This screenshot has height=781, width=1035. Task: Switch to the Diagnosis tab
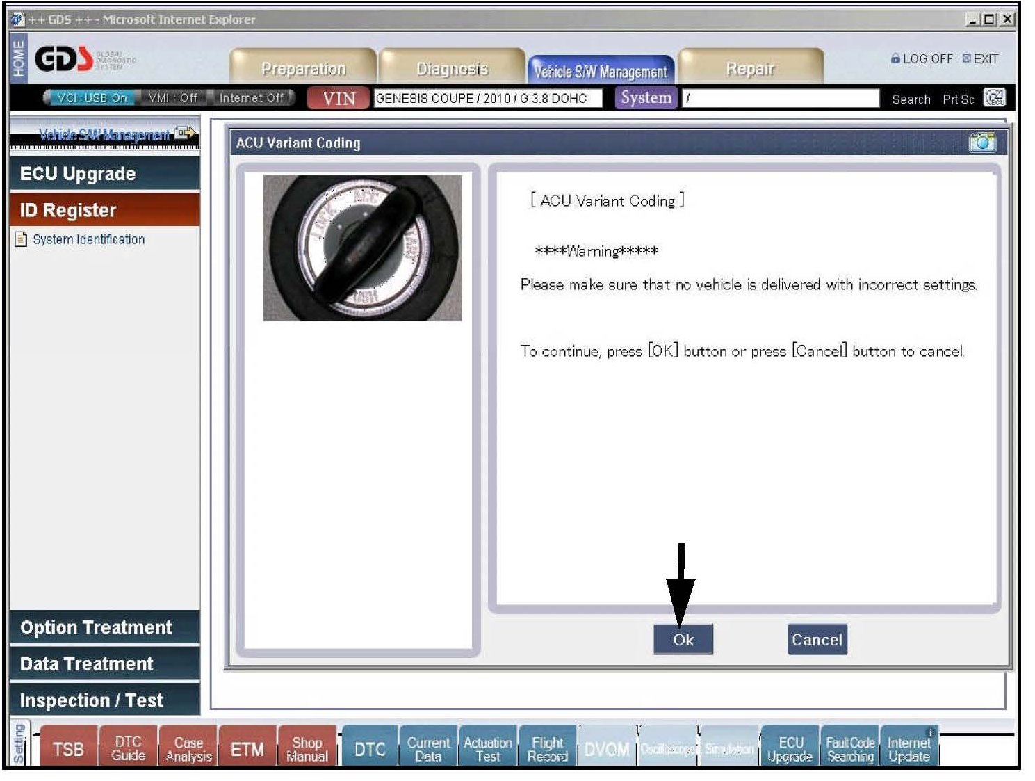(x=452, y=68)
